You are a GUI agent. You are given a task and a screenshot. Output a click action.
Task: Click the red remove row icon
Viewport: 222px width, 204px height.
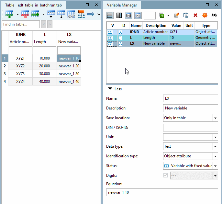[x=25, y=14]
